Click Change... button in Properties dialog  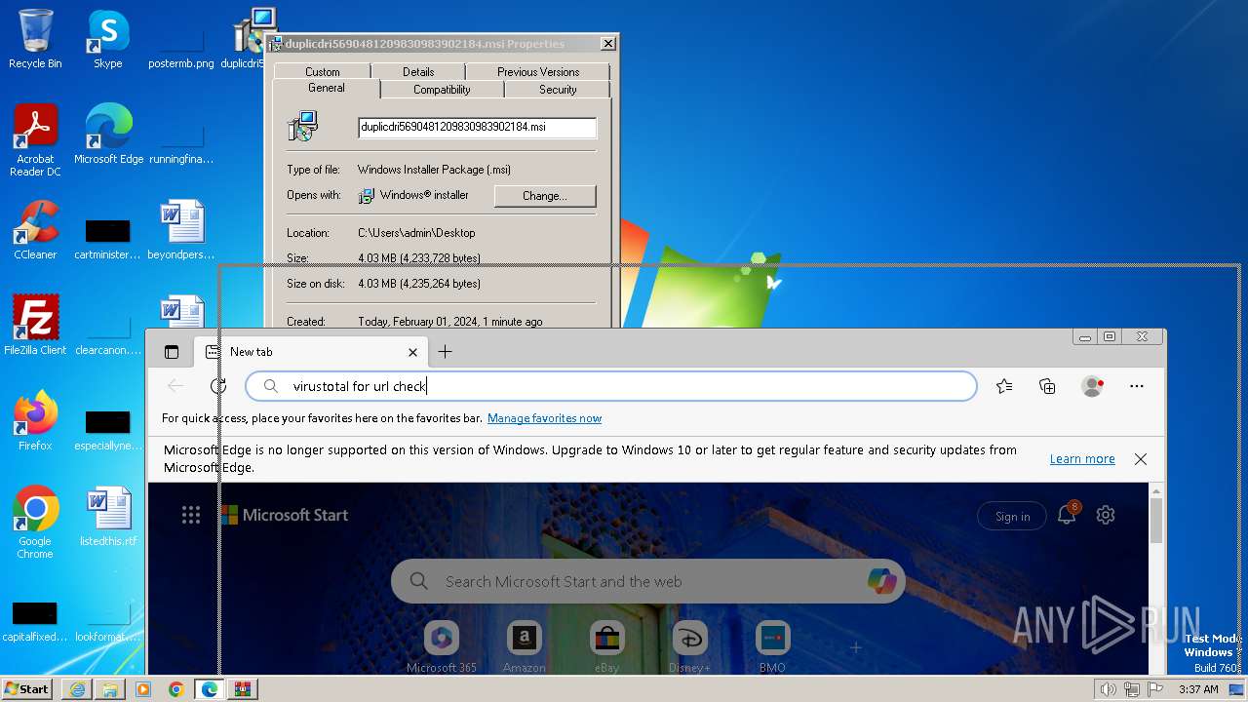click(545, 196)
